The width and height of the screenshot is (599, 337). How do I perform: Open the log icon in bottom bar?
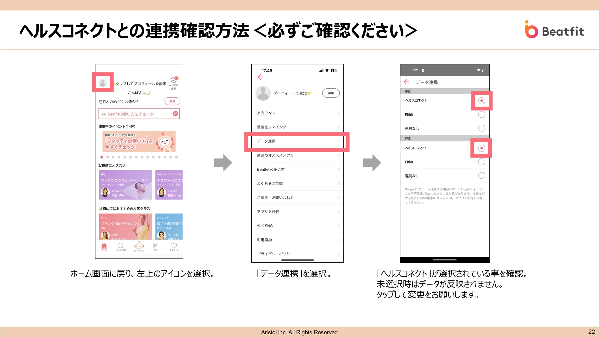155,246
